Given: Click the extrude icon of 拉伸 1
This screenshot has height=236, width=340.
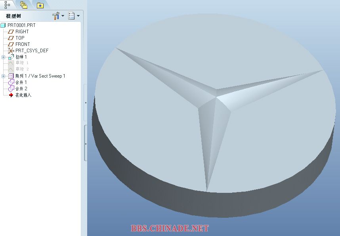Looking at the screenshot, I should coord(11,57).
